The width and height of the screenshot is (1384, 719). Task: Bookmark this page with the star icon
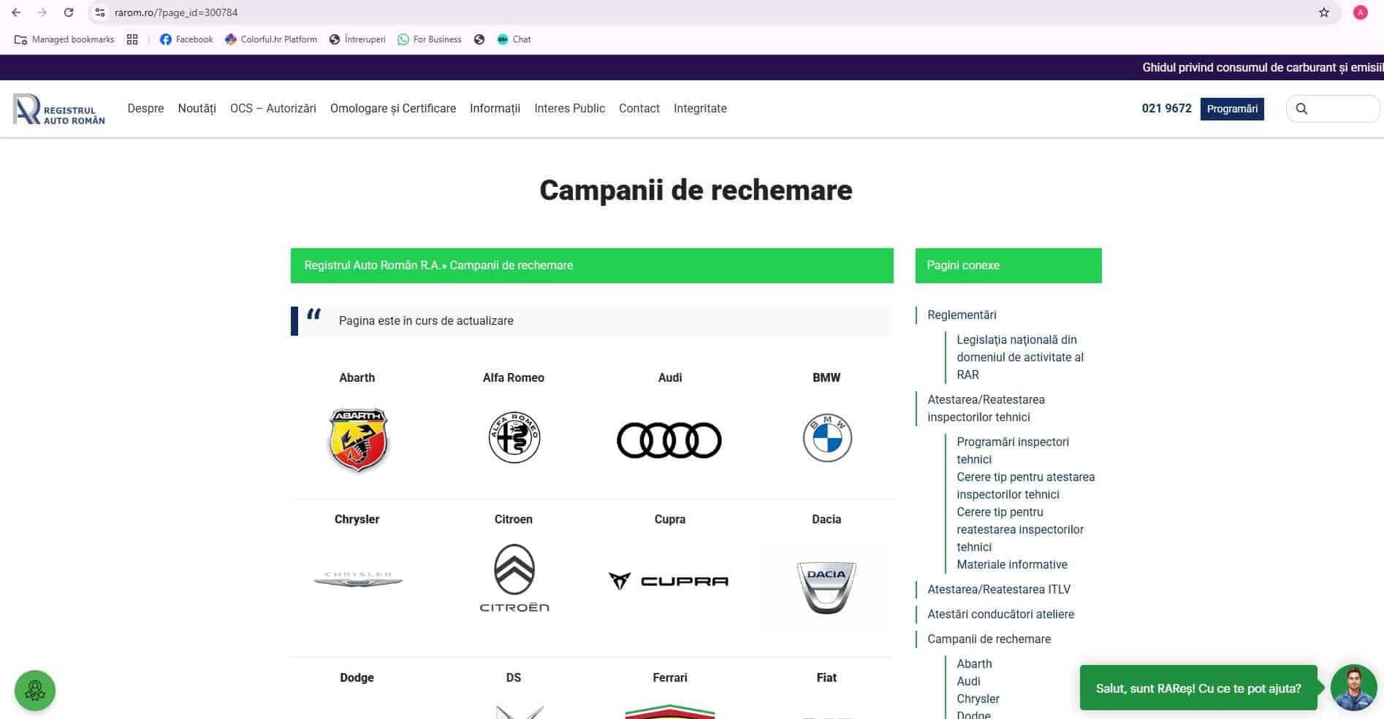click(1323, 12)
